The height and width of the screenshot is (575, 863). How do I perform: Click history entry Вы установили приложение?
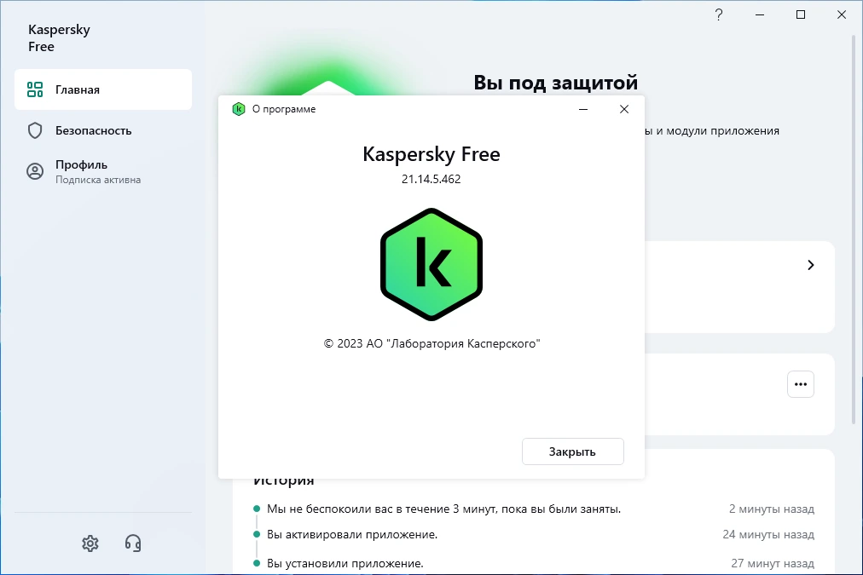point(345,563)
